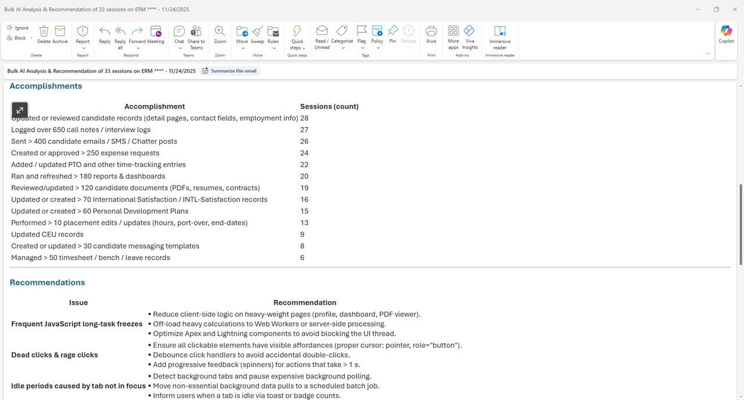The height and width of the screenshot is (400, 744).
Task: Click the Ignore button
Action: point(18,28)
